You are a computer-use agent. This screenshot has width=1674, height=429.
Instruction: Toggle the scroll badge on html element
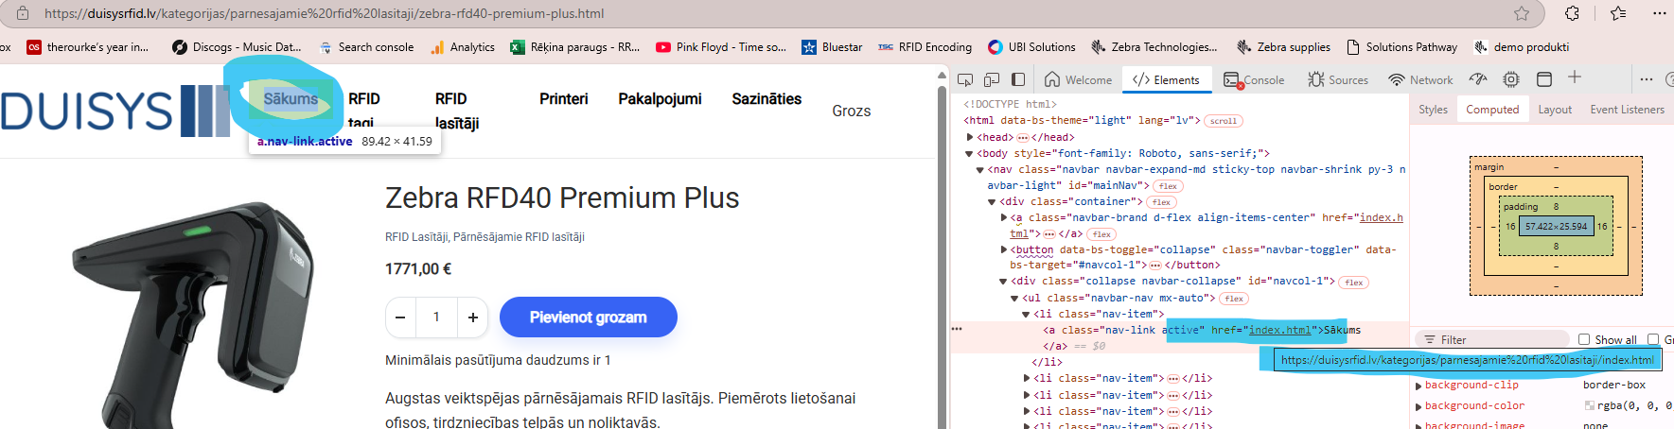tap(1224, 121)
